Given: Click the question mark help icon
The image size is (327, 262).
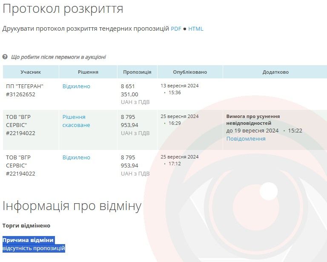Looking at the screenshot, I should click(x=5, y=57).
